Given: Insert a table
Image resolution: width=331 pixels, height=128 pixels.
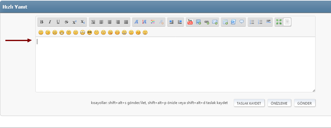Looking at the screenshot, I should (x=225, y=22).
